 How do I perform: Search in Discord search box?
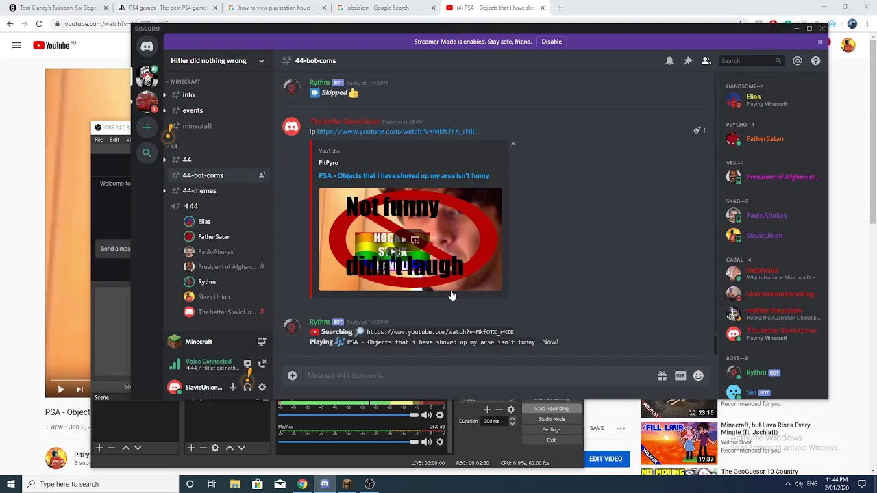751,60
